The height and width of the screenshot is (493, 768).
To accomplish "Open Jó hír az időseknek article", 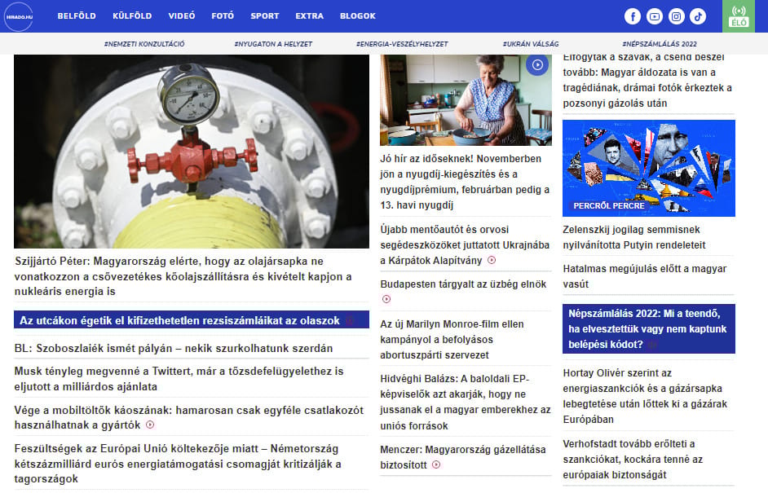I will coord(465,182).
